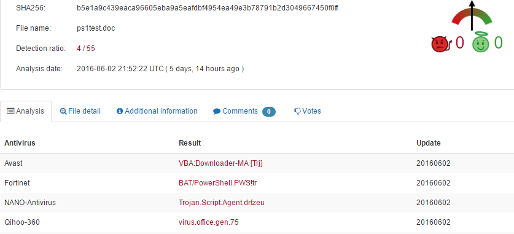Open the File detail tab
514x234 pixels.
pos(80,111)
